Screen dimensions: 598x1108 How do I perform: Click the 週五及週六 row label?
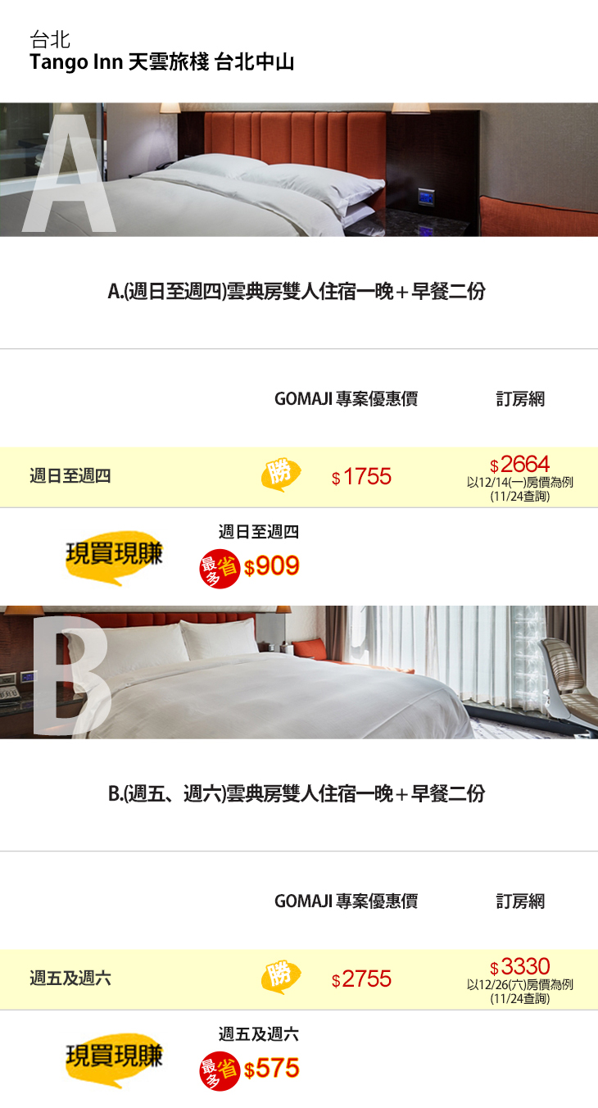point(70,979)
